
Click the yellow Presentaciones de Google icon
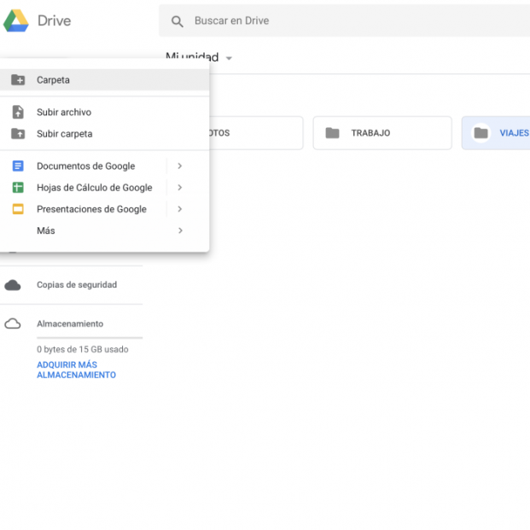click(x=18, y=209)
